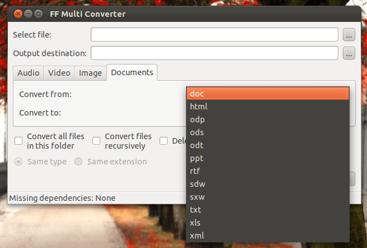The image size is (367, 248).
Task: Minimize the FF Multi Converter window
Action: coord(27,13)
